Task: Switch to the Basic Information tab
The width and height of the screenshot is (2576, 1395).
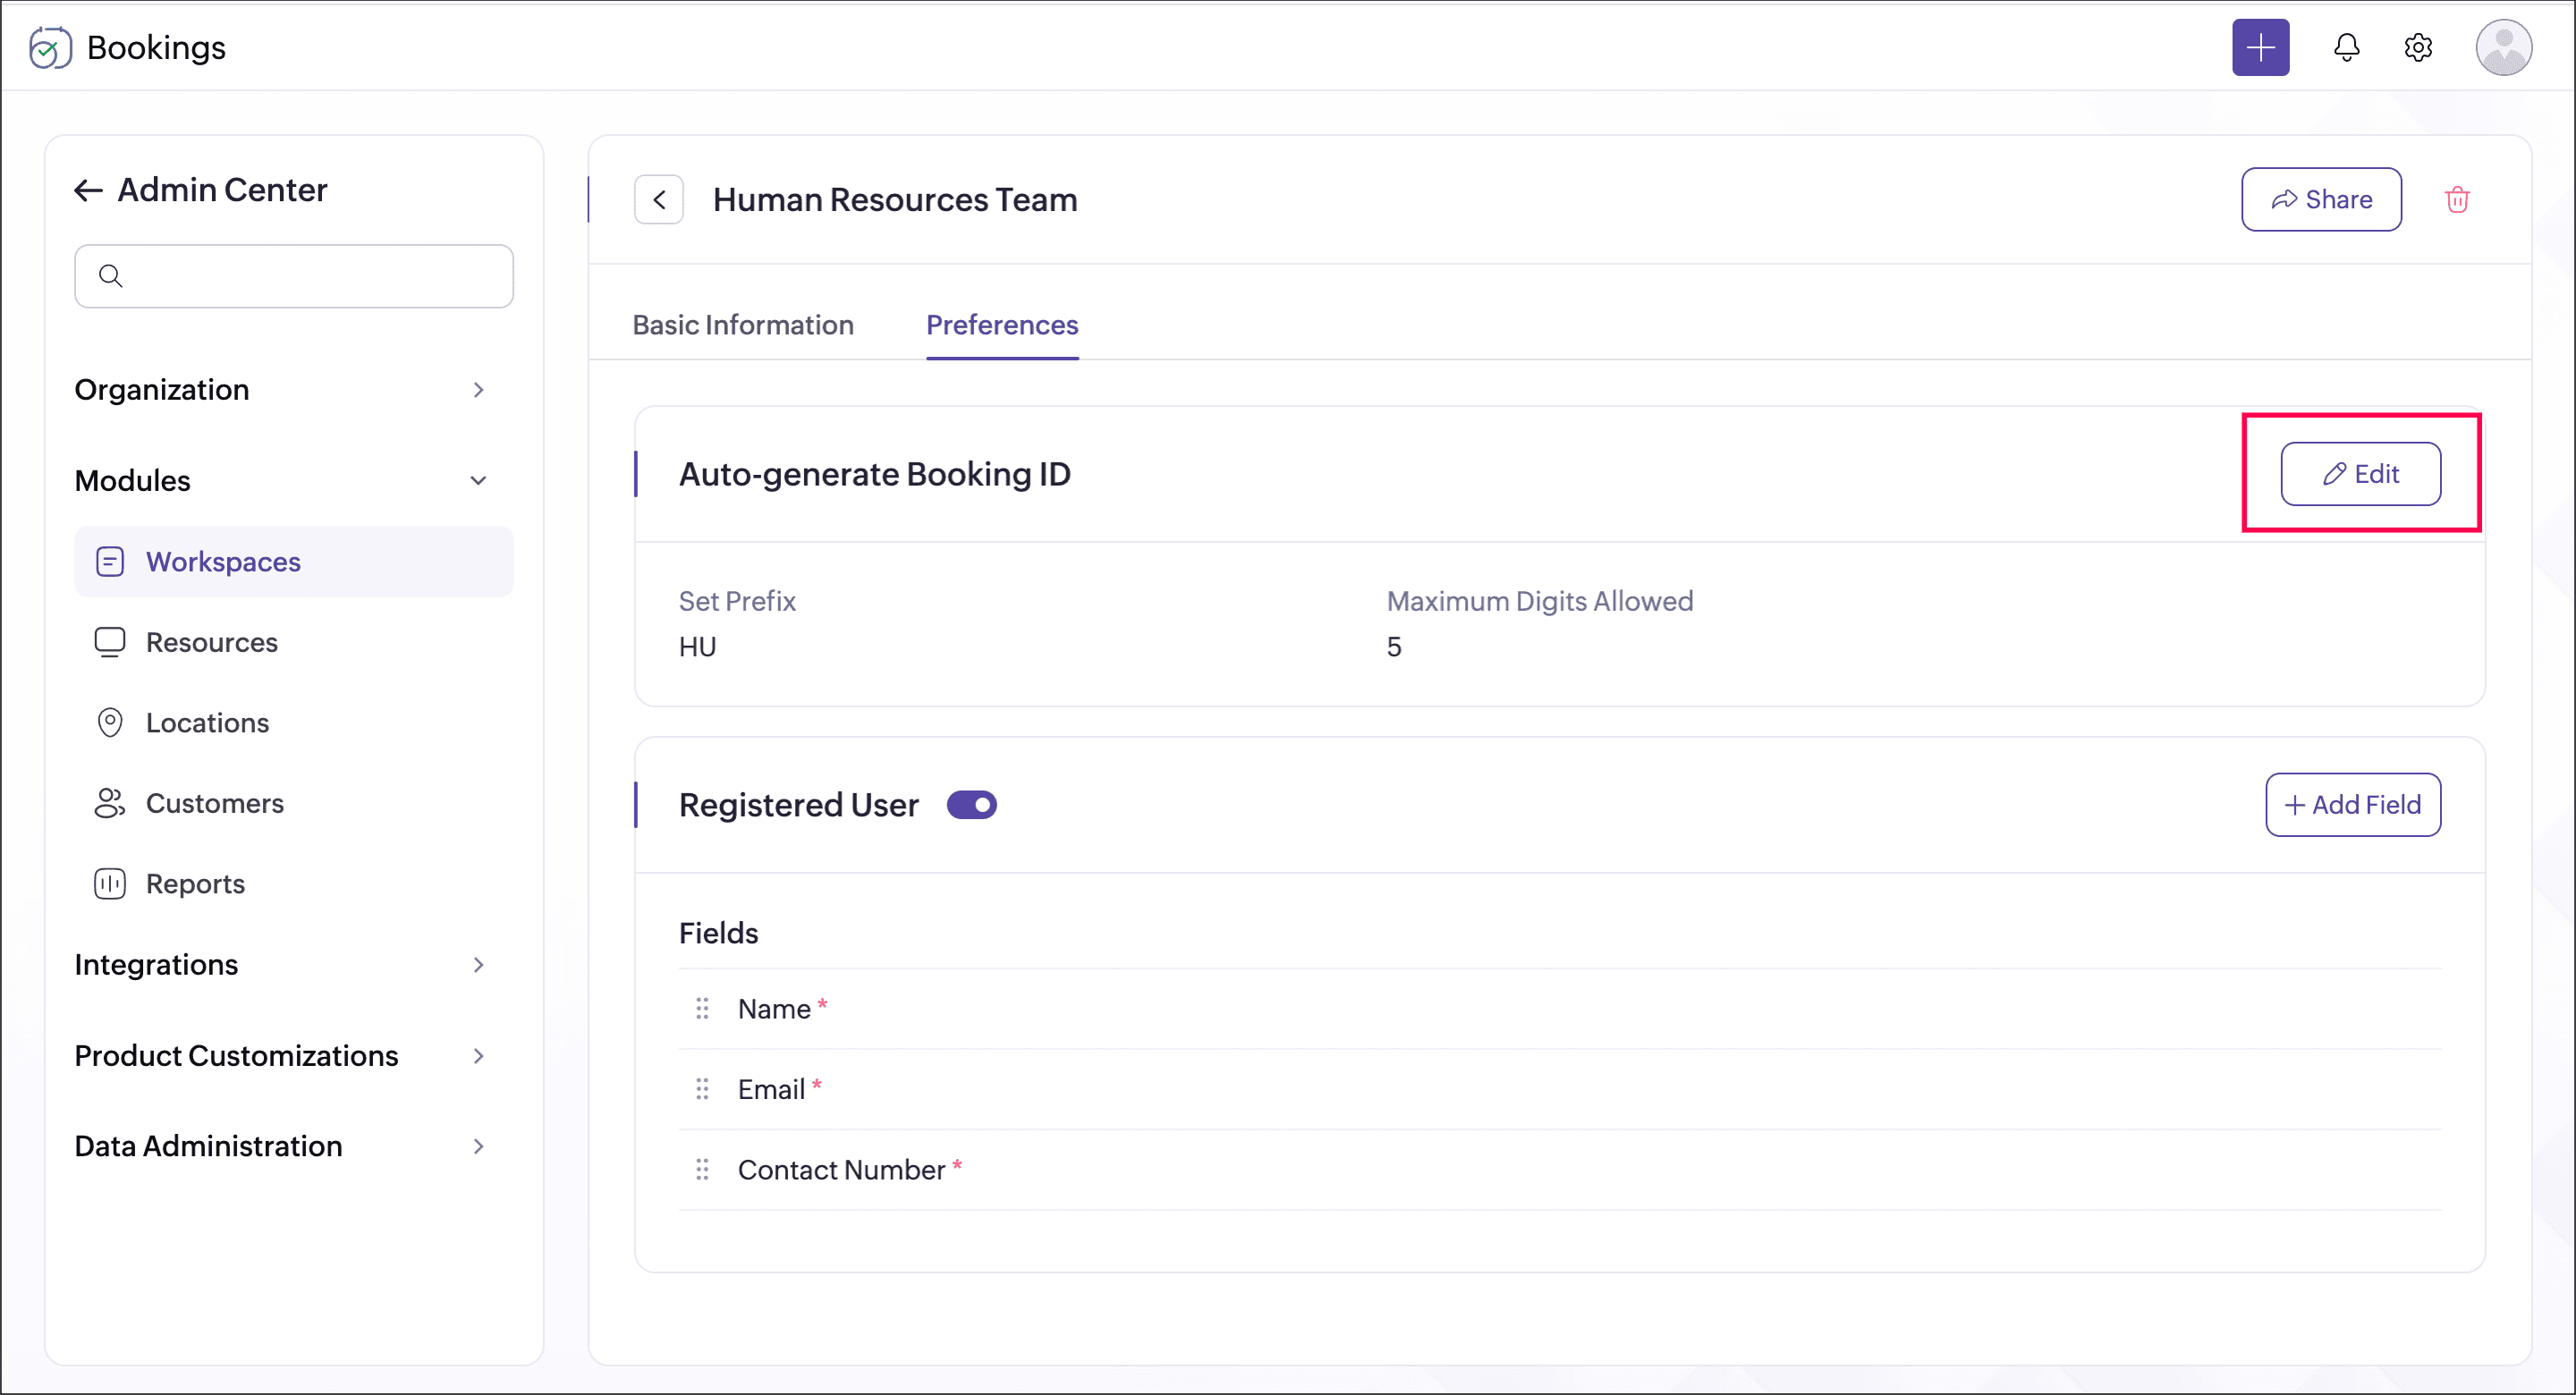Action: [x=743, y=325]
